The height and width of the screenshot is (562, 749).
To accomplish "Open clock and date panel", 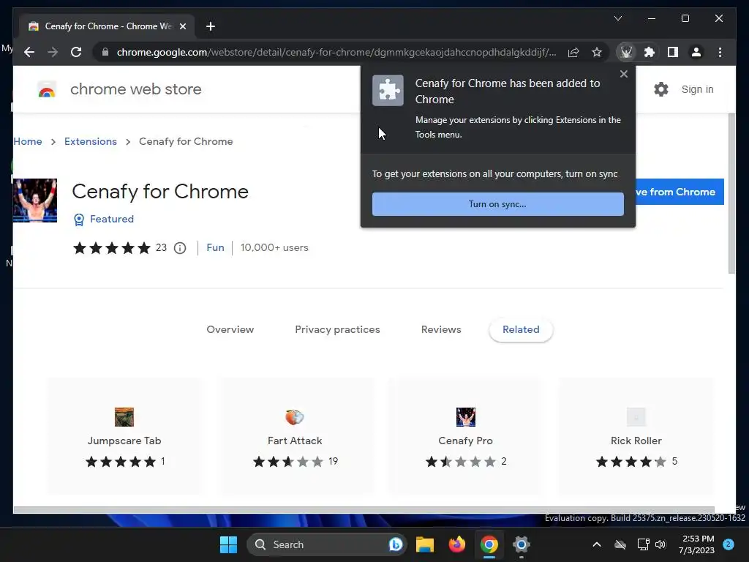I will (697, 544).
